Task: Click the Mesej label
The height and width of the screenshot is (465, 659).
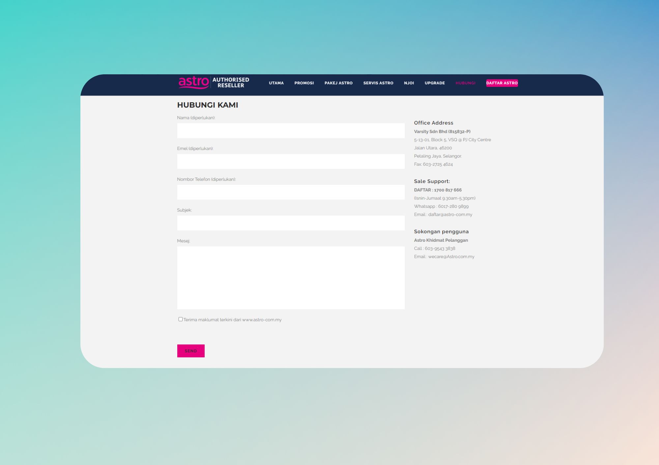Action: point(184,241)
